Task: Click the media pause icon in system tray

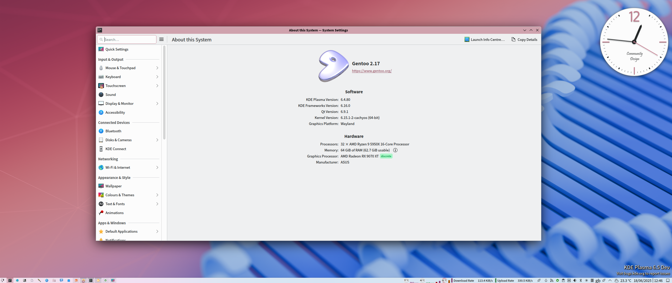Action: pos(569,280)
